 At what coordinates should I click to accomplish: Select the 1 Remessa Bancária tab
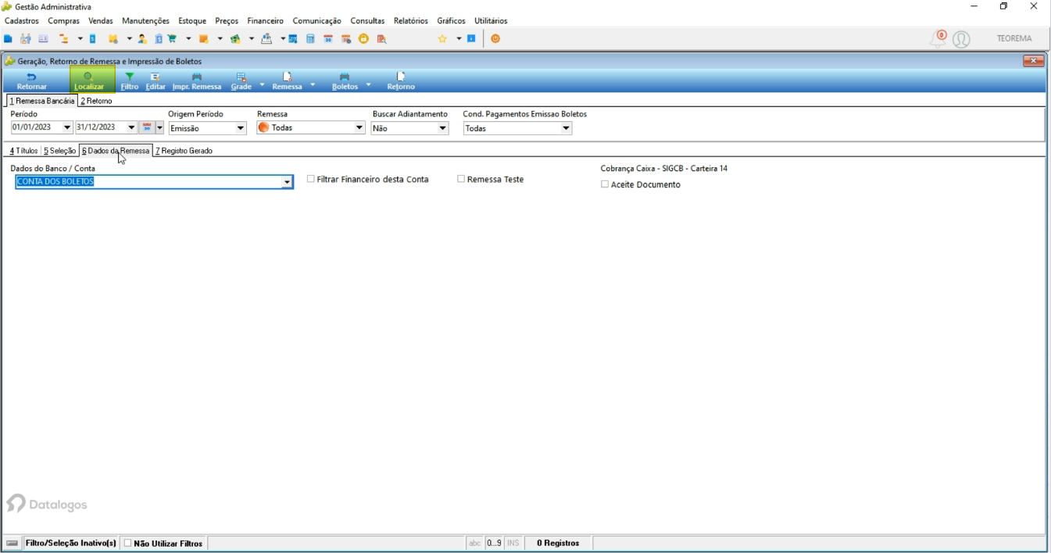[42, 101]
